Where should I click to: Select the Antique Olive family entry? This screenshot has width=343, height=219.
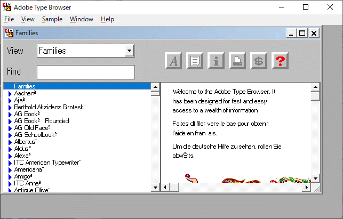(x=32, y=190)
